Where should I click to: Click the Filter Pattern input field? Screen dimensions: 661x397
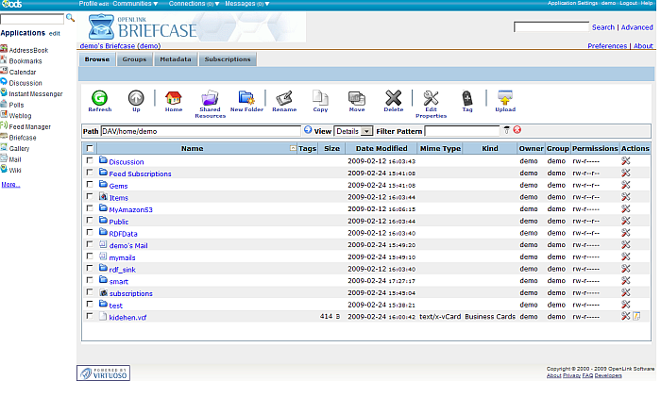tap(462, 131)
